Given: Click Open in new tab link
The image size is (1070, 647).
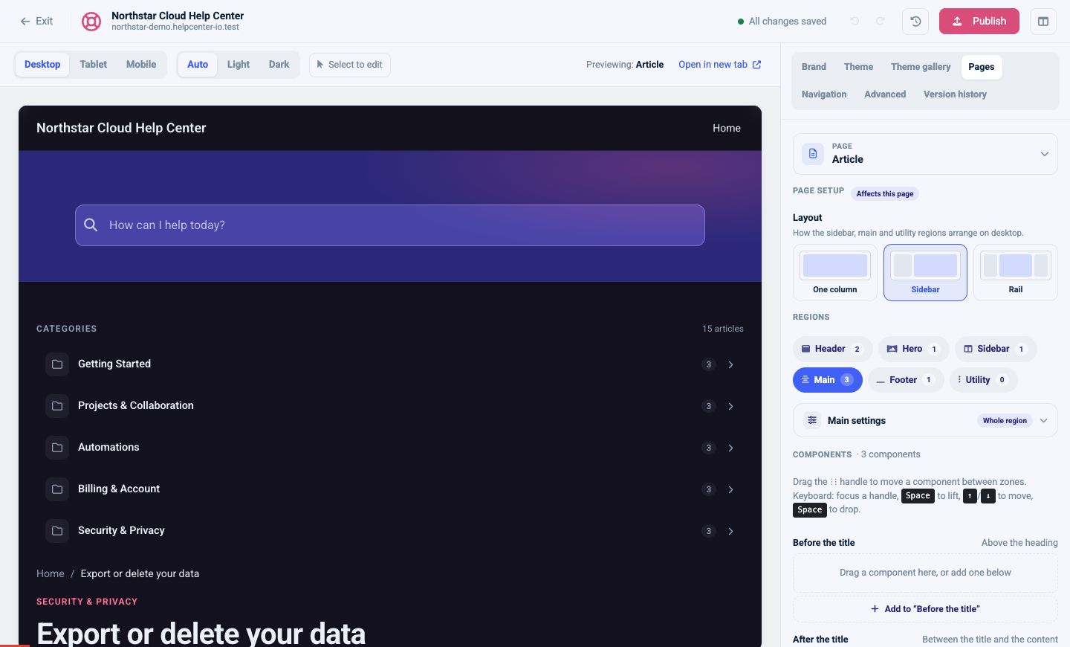Looking at the screenshot, I should 719,65.
